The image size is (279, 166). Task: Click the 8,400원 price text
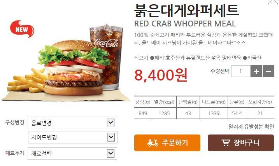point(161,75)
